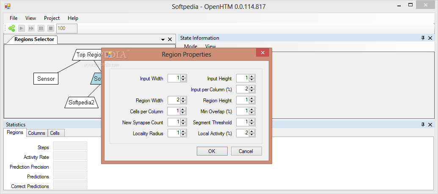Close the State Information panel
Viewport: 438px width, 194px height.
[x=430, y=38]
